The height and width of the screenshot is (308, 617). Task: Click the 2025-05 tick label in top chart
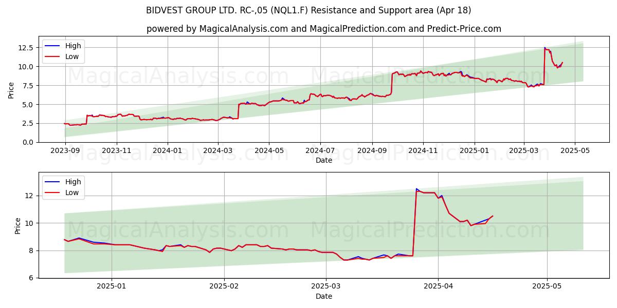(x=575, y=151)
